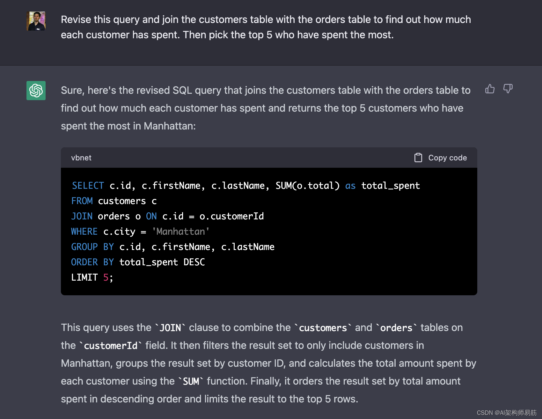The height and width of the screenshot is (419, 542).
Task: Click the JOIN keyword in the code
Action: pos(82,216)
